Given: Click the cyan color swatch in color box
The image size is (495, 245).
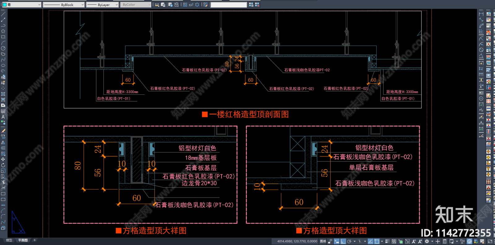Looking at the screenshot, I should point(5,5).
